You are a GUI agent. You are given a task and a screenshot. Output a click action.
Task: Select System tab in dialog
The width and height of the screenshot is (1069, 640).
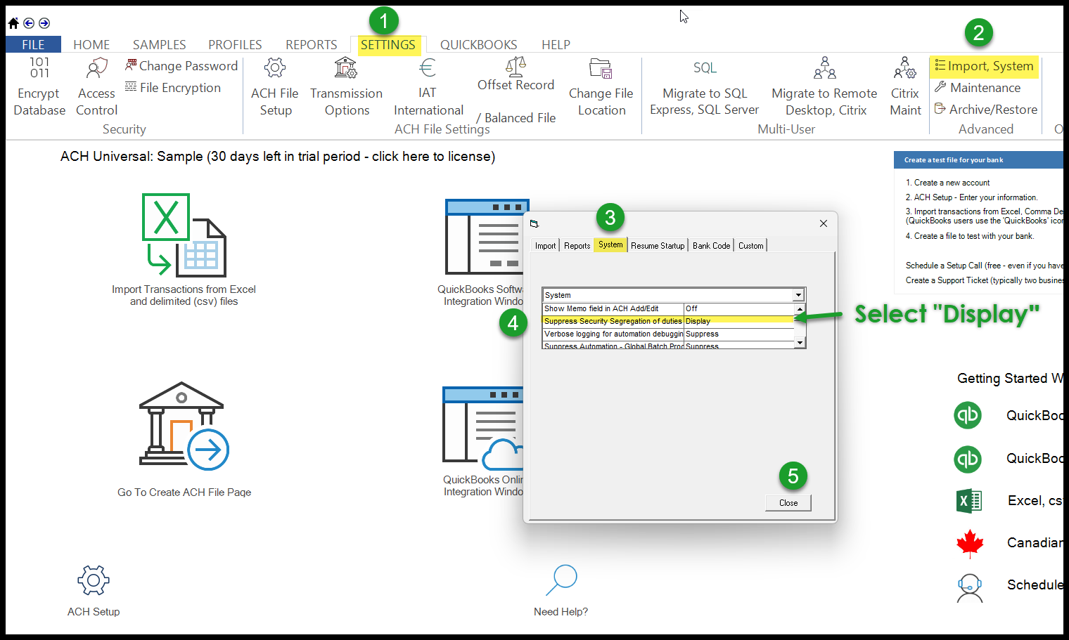[610, 244]
